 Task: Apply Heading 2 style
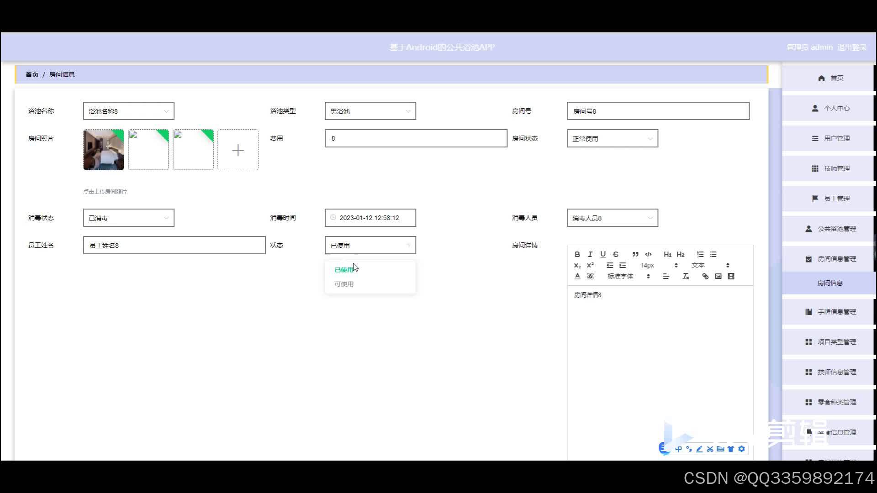(x=681, y=254)
